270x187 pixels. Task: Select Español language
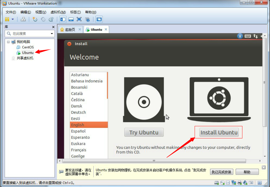(x=89, y=131)
